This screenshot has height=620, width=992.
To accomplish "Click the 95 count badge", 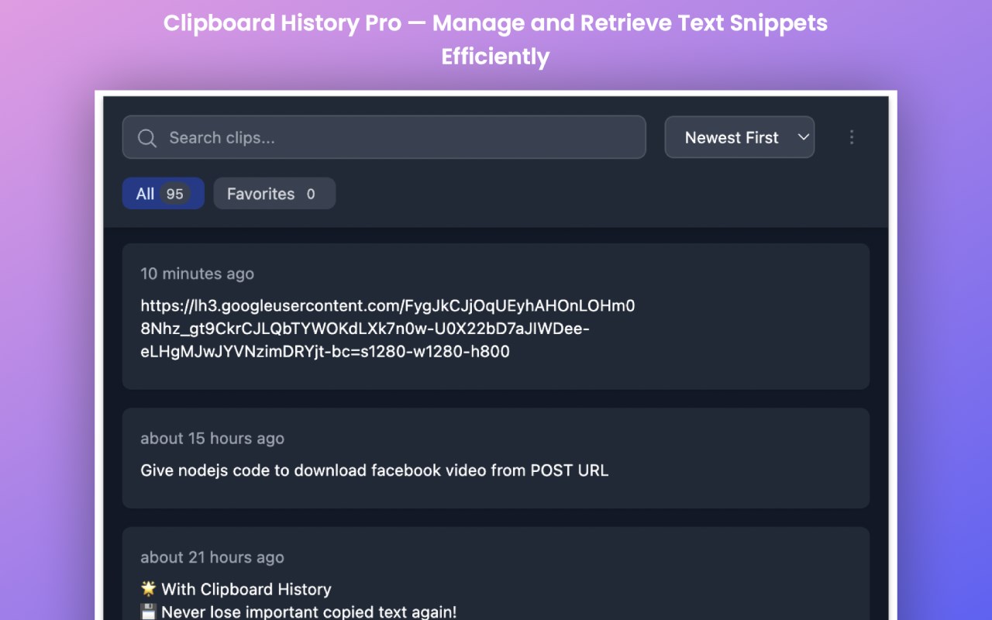I will click(x=175, y=194).
